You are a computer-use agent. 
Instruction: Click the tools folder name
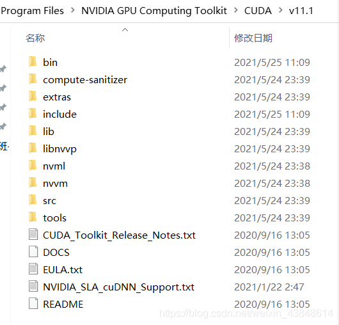[54, 218]
